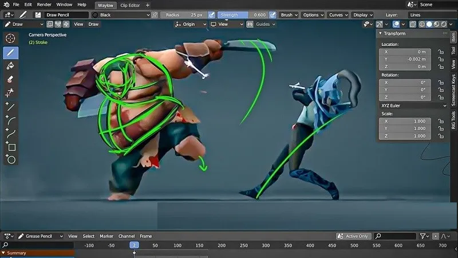
Task: Select wireframe viewport shading
Action: 422,24
